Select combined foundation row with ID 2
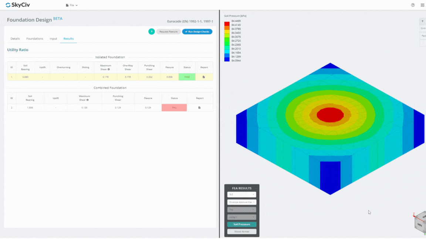The height and width of the screenshot is (239, 426). click(110, 108)
